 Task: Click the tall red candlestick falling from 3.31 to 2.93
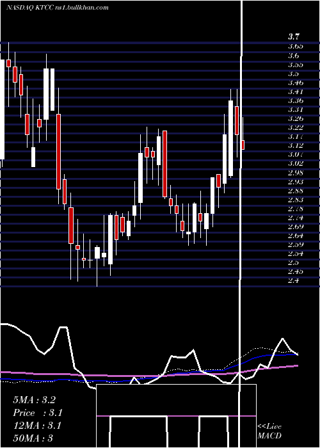click(59, 152)
